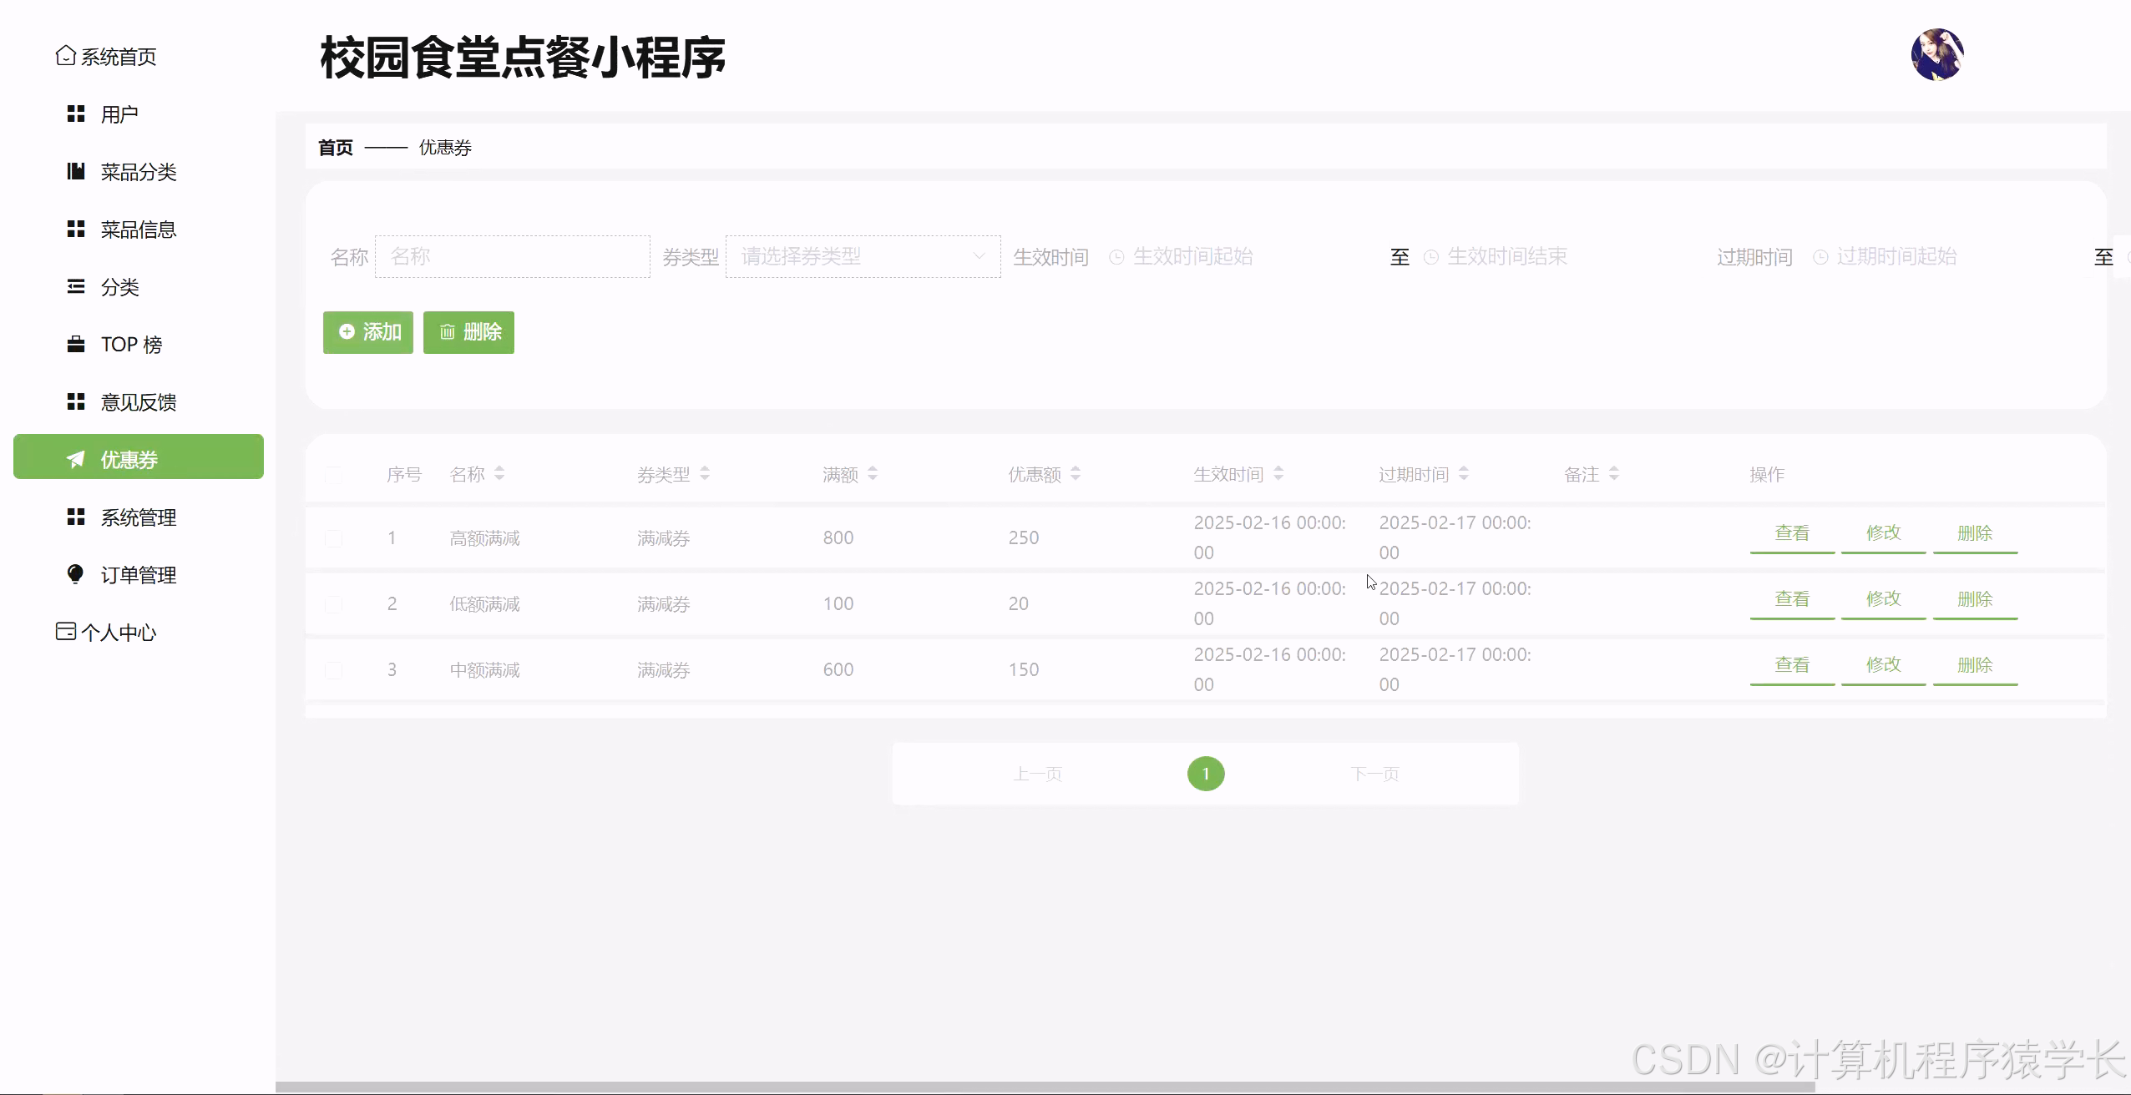Open the 请选择券类型 dropdown
Image resolution: width=2131 pixels, height=1095 pixels.
862,256
